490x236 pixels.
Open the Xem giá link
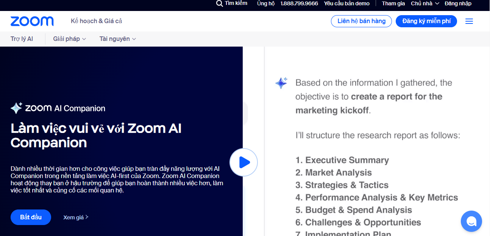tap(76, 217)
